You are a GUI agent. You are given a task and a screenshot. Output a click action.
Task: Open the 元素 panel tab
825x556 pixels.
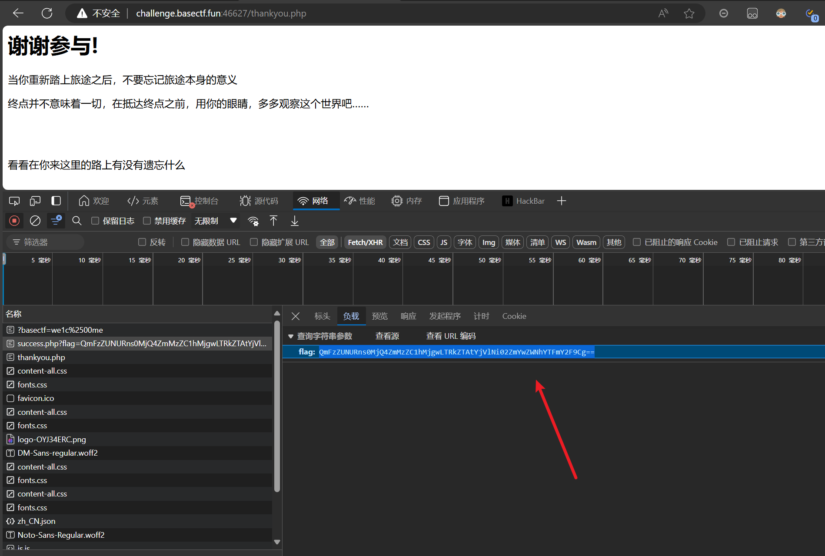click(x=143, y=201)
